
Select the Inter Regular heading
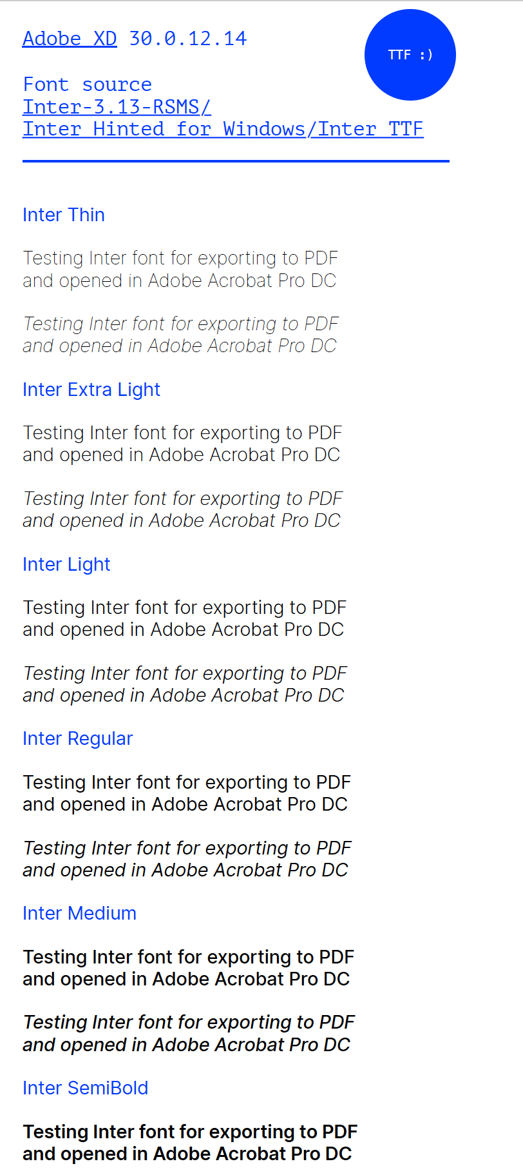click(x=78, y=738)
